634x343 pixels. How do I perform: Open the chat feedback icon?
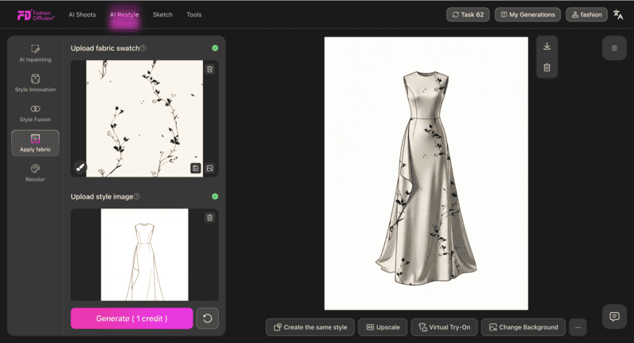click(x=615, y=316)
